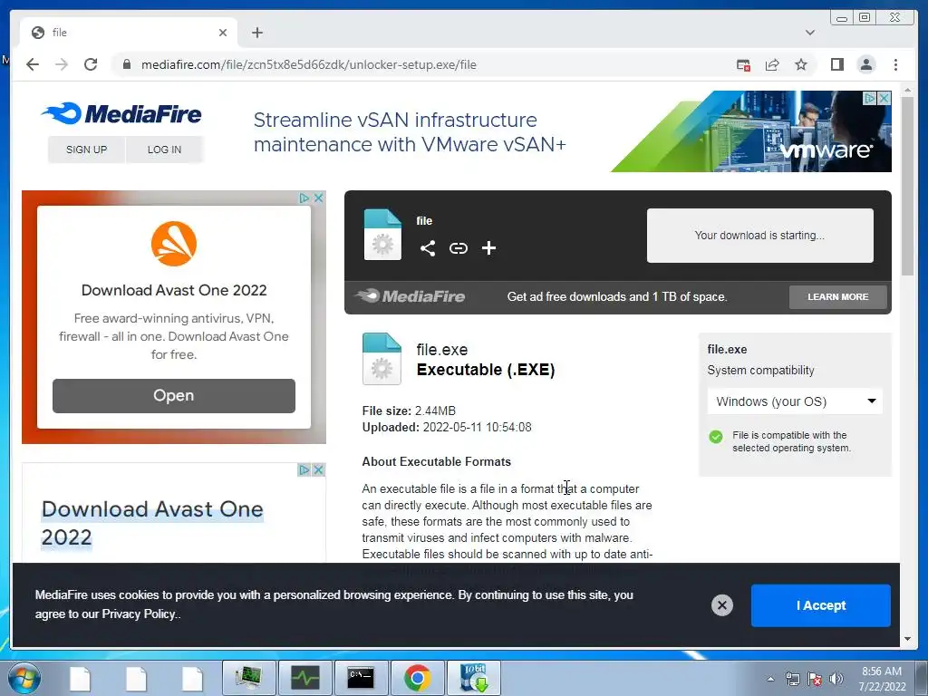Click the scrollbar down arrow
928x696 pixels.
point(907,639)
